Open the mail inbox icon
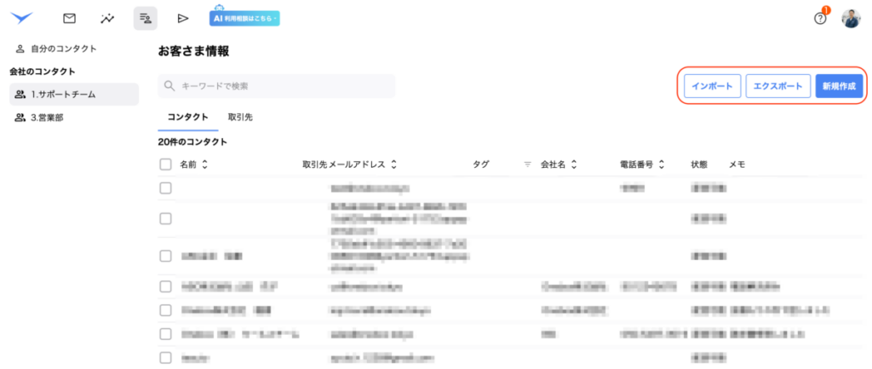This screenshot has width=872, height=369. pos(70,18)
